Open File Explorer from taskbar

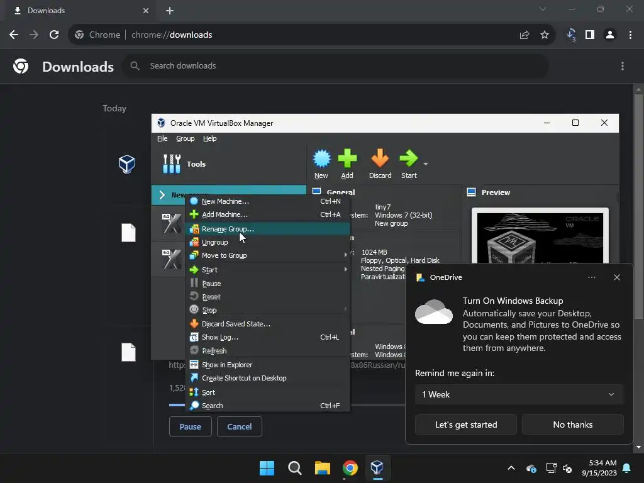[x=323, y=468]
